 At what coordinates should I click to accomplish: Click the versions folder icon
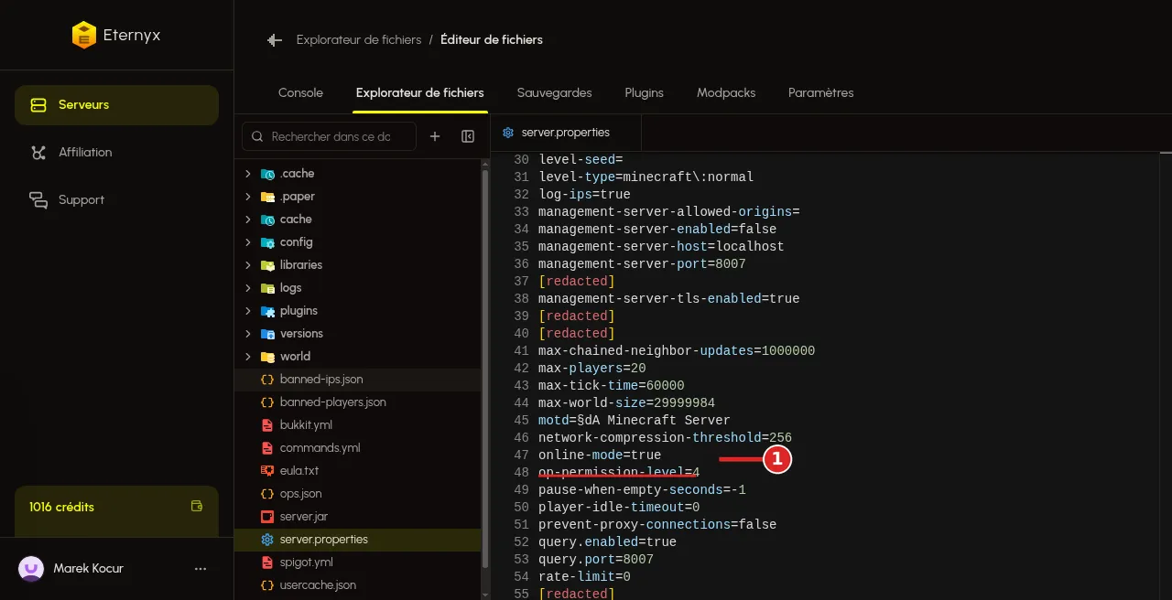267,334
